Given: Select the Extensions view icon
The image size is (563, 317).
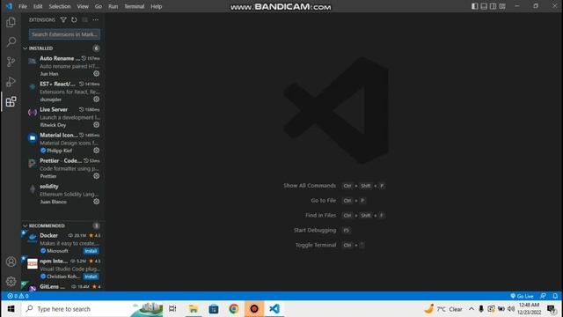Looking at the screenshot, I should (x=11, y=102).
